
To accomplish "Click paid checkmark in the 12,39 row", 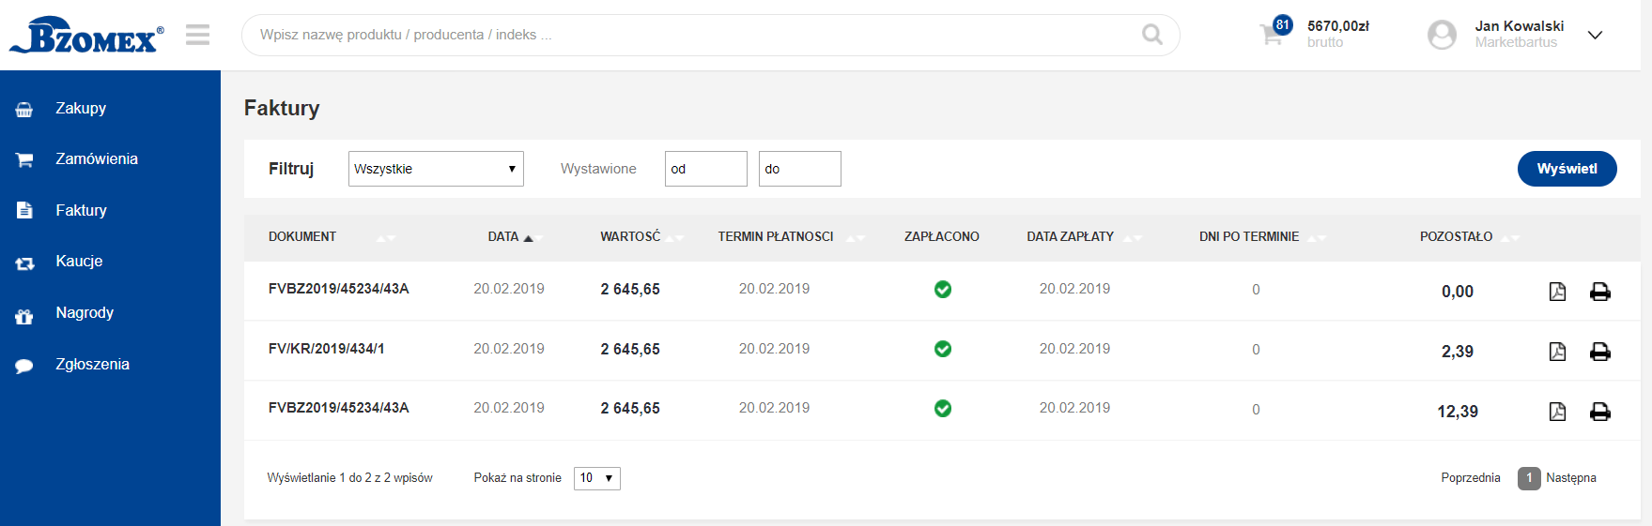I will point(943,409).
